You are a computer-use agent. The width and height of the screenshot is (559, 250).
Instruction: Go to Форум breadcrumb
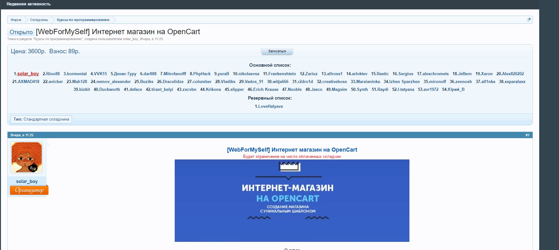tap(16, 20)
